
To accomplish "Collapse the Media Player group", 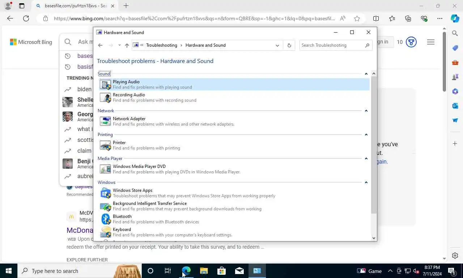I will [366, 159].
